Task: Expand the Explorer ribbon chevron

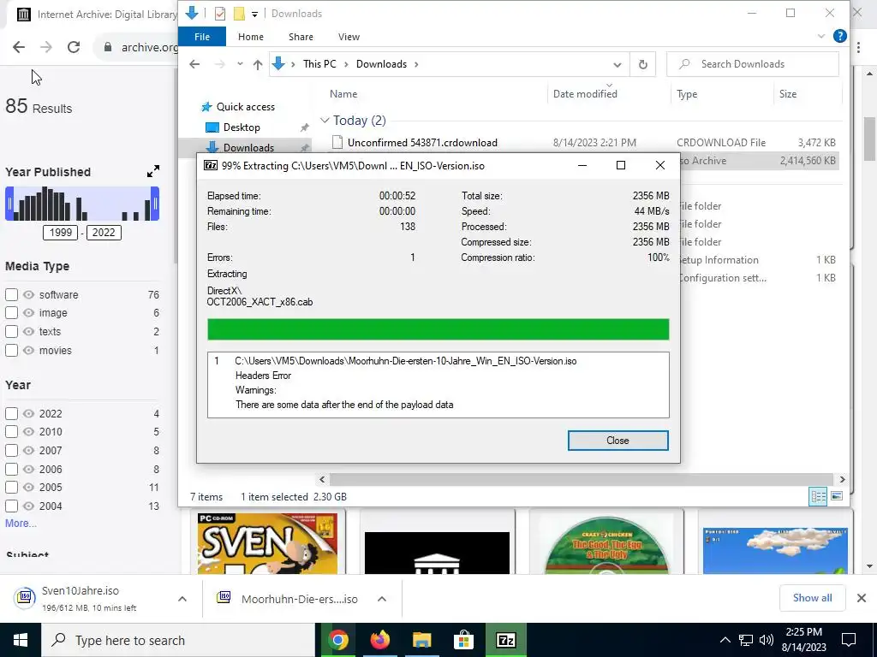Action: coord(821,36)
